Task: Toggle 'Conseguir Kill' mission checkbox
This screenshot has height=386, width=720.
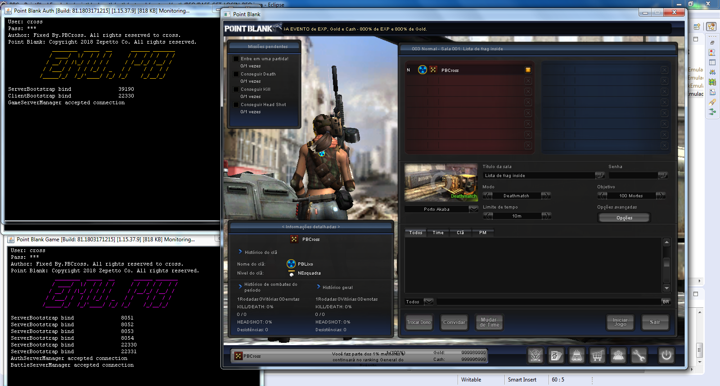Action: (x=236, y=89)
